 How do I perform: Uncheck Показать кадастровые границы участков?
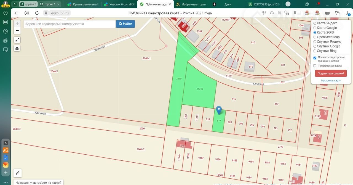point(315,58)
